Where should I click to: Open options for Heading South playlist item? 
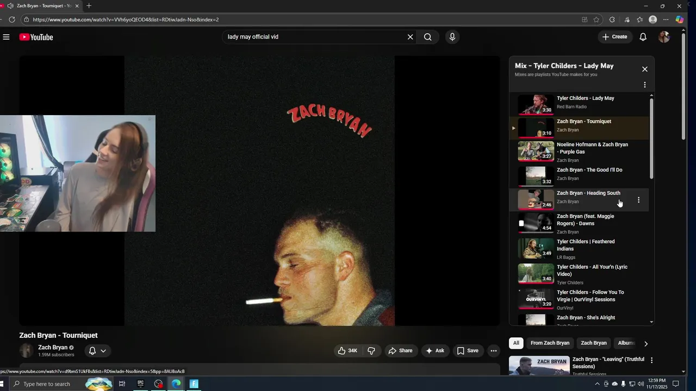[638, 200]
